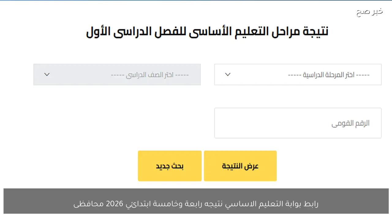
Task: Expand the grade level selection list
Action: (117, 74)
